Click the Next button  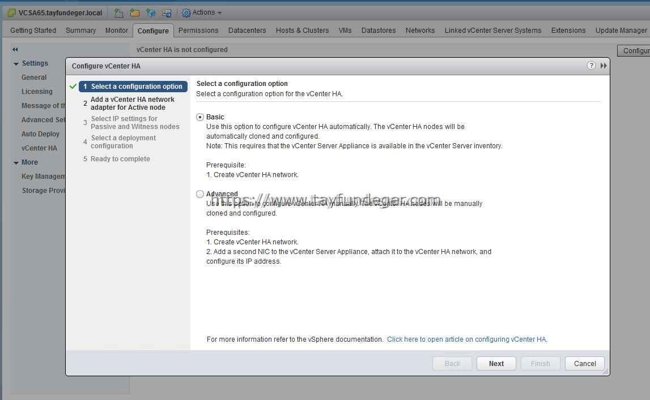[496, 364]
